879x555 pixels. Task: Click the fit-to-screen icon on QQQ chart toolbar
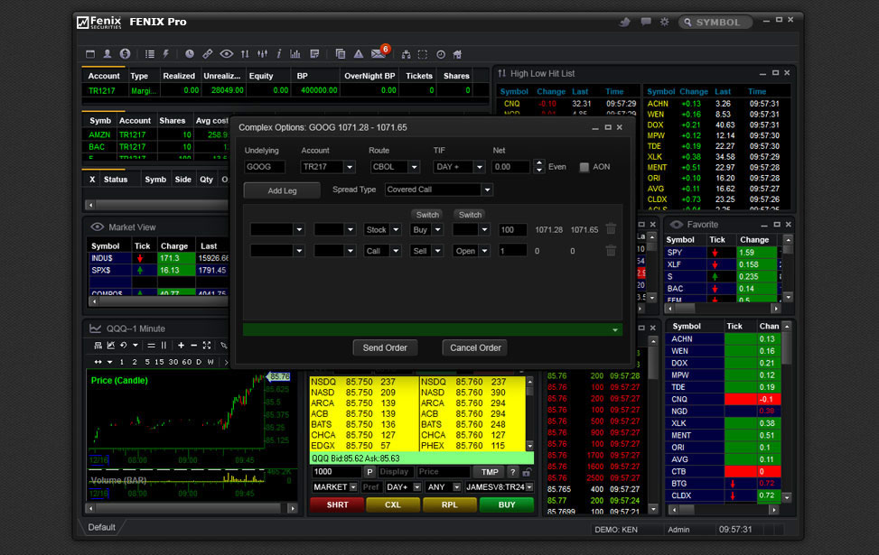point(207,346)
